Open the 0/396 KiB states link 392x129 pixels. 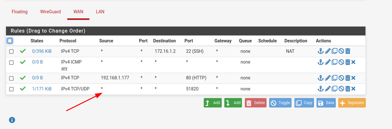pyautogui.click(x=42, y=51)
